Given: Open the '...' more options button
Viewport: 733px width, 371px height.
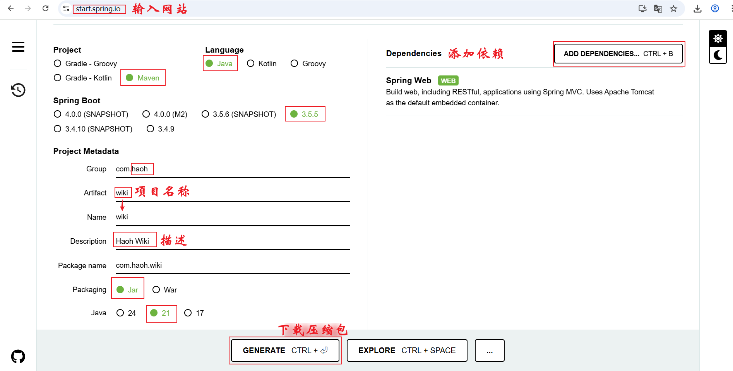Looking at the screenshot, I should click(489, 350).
